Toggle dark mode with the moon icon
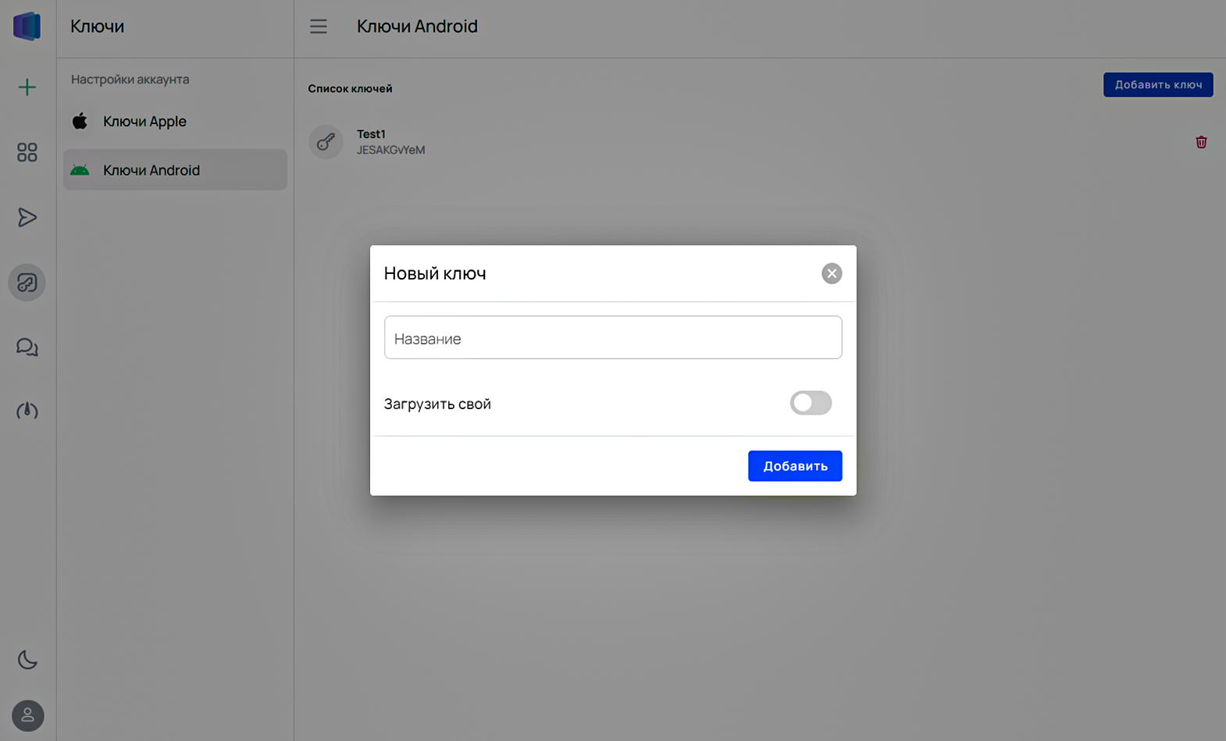This screenshot has width=1226, height=741. coord(27,660)
